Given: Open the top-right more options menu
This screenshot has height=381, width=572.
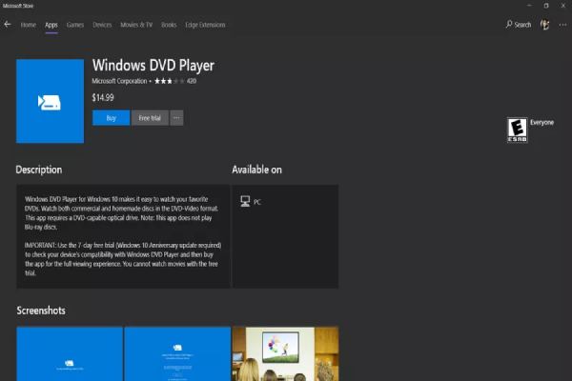Looking at the screenshot, I should click(562, 25).
